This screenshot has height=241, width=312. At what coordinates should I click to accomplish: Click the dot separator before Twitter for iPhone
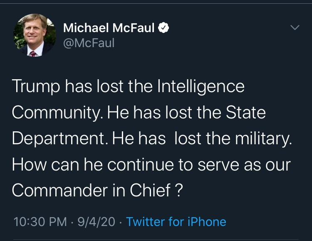[121, 222]
